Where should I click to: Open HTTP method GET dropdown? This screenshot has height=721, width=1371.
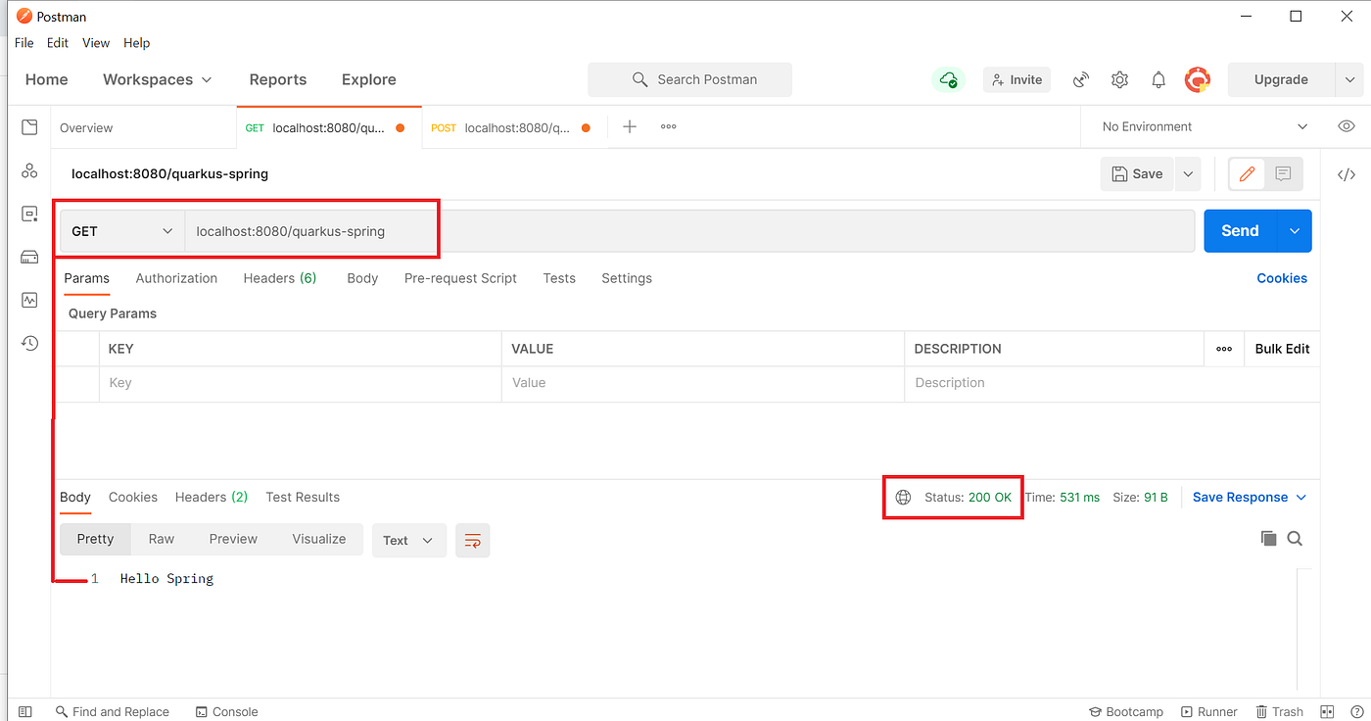point(121,231)
